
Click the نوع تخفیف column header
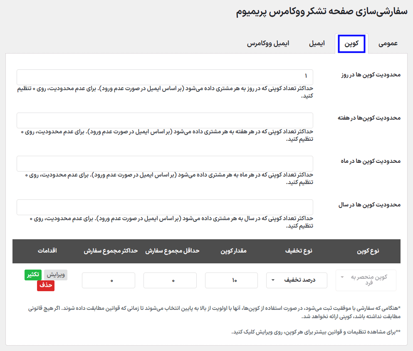pos(299,251)
